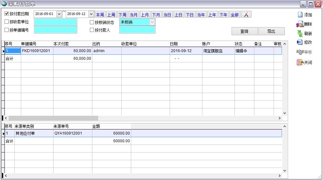Click the upper table horizontal scrollbar thumb
This screenshot has width=323, height=180.
tap(53, 118)
